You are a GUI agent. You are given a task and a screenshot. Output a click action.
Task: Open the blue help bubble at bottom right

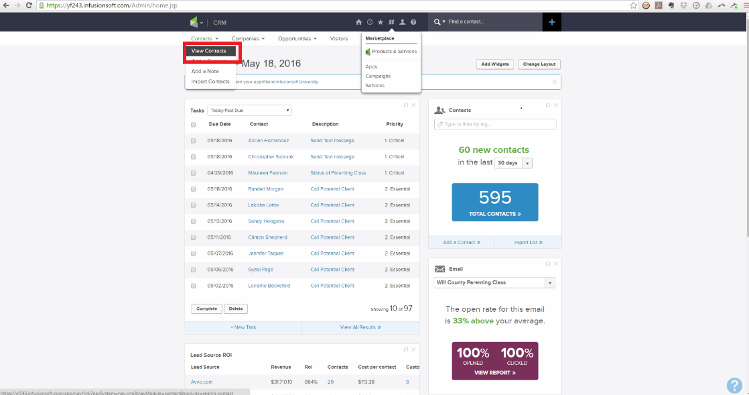coord(734,386)
